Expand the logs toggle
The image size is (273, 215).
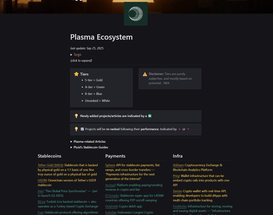click(x=71, y=55)
